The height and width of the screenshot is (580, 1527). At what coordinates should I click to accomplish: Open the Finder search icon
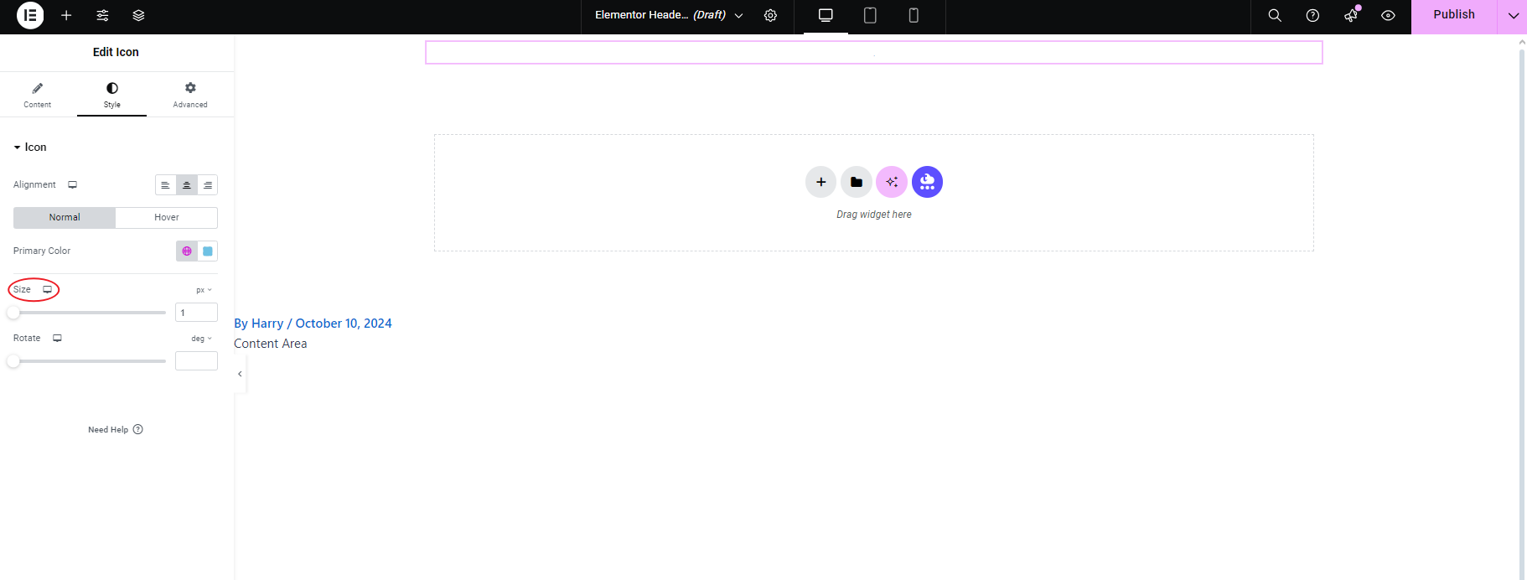pos(1274,16)
